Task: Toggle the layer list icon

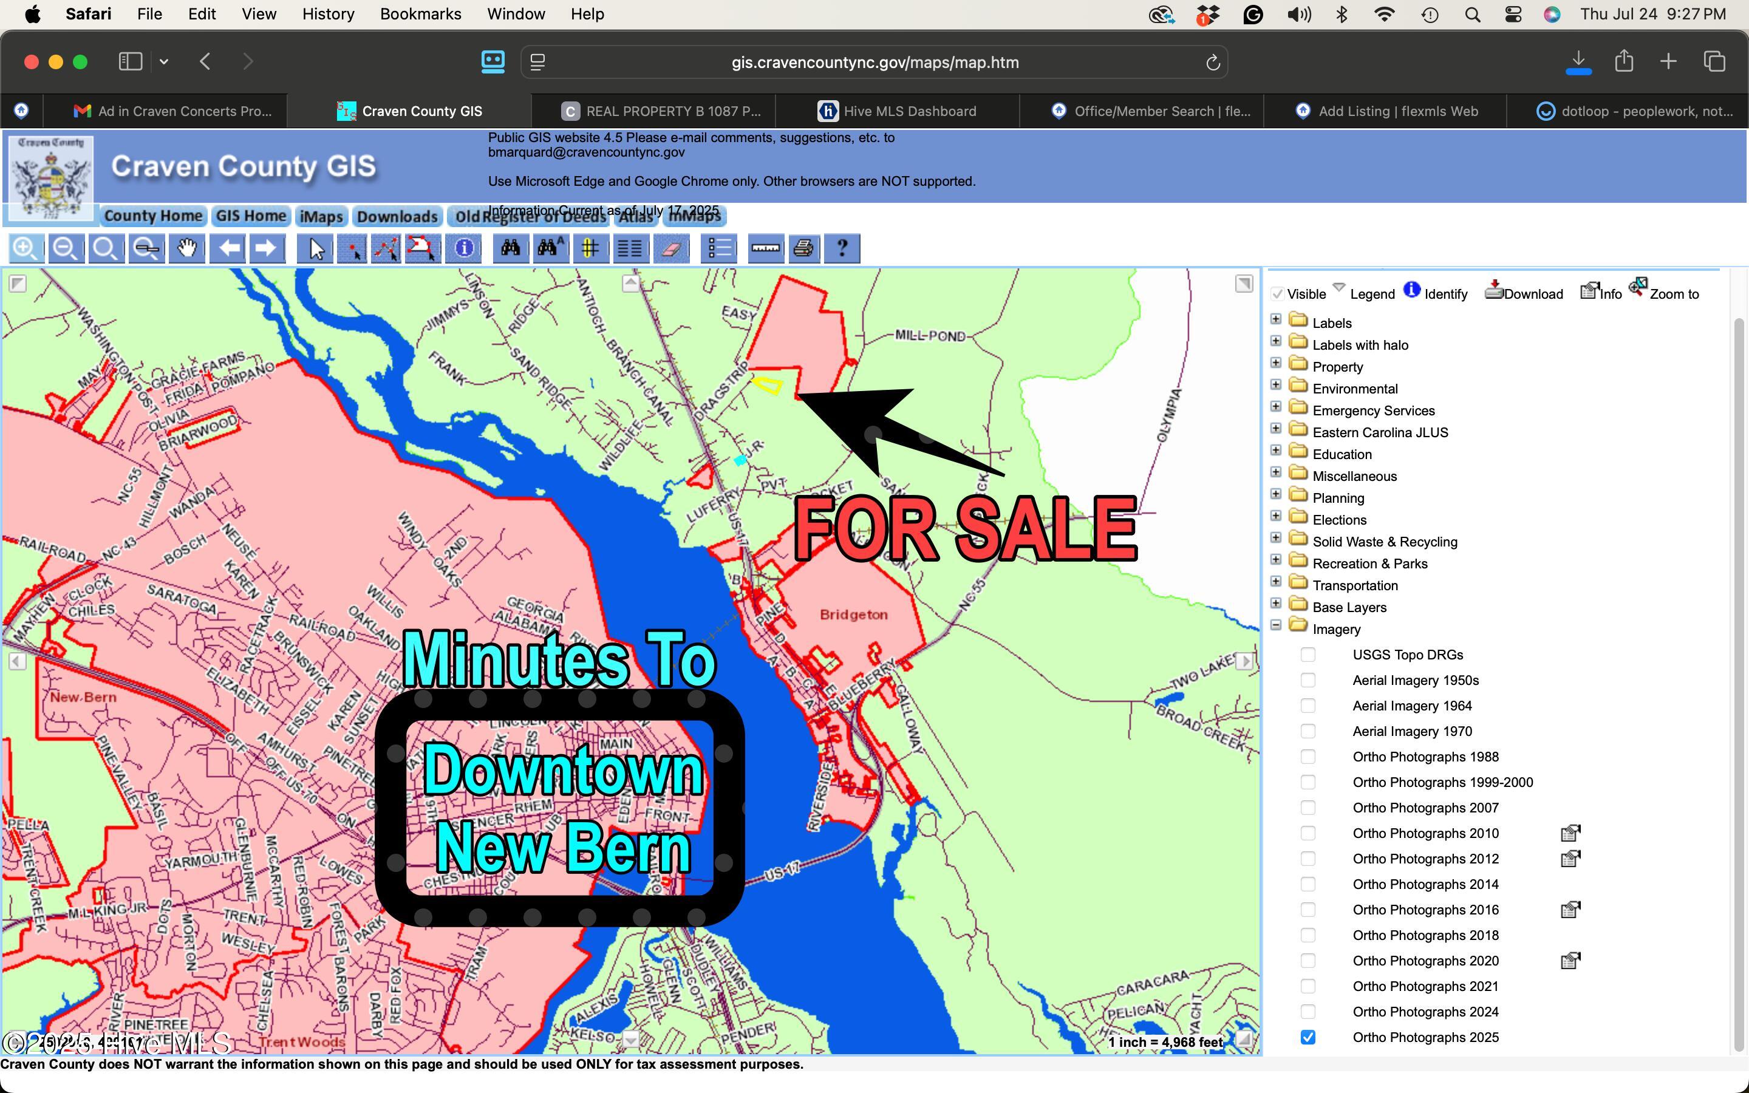Action: [x=719, y=249]
